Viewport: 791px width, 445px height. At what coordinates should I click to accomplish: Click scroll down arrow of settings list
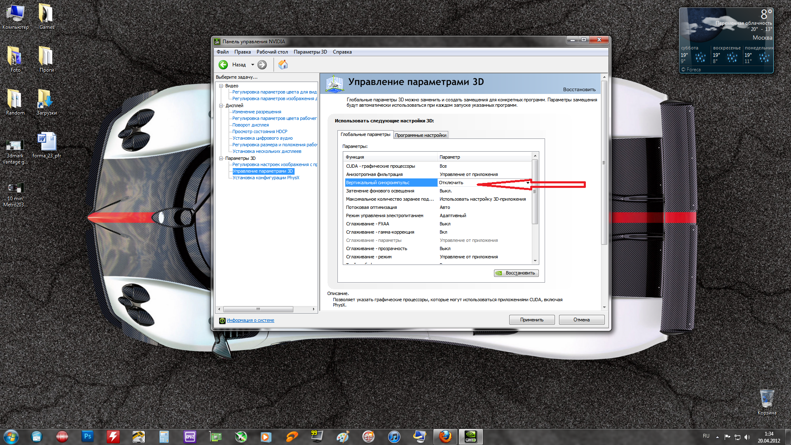[x=535, y=261]
